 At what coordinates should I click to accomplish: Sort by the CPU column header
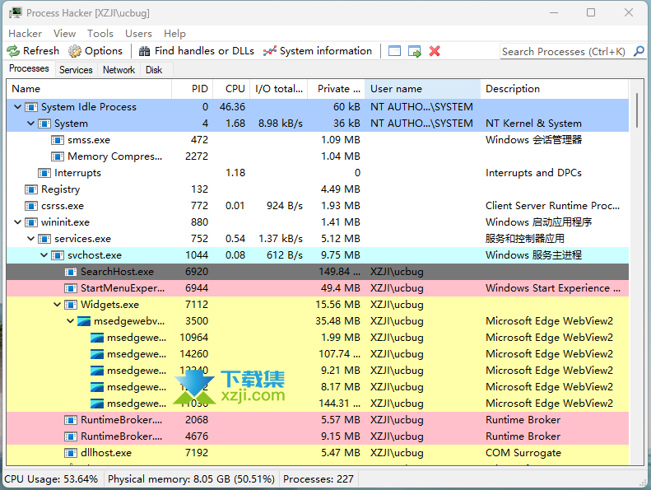click(x=231, y=89)
